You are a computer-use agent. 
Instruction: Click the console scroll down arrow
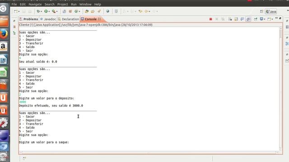[x=281, y=149]
